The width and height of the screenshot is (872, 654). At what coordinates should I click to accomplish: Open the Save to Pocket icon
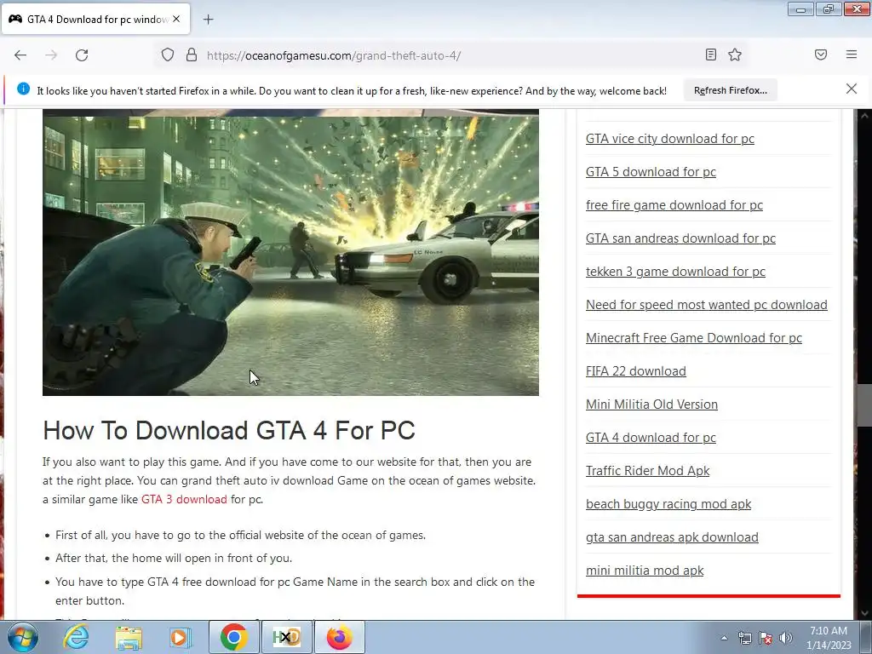pyautogui.click(x=821, y=54)
